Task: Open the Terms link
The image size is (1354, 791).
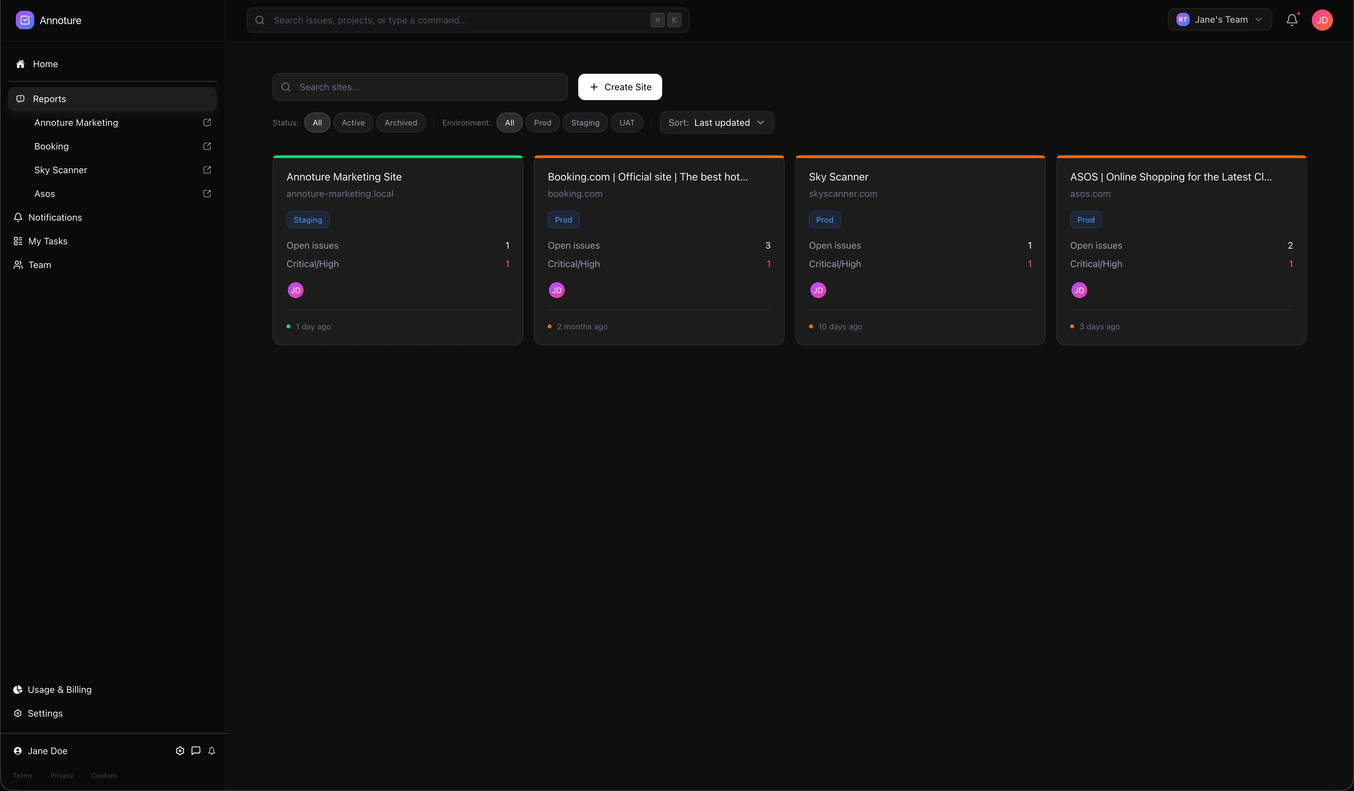Action: pos(23,776)
